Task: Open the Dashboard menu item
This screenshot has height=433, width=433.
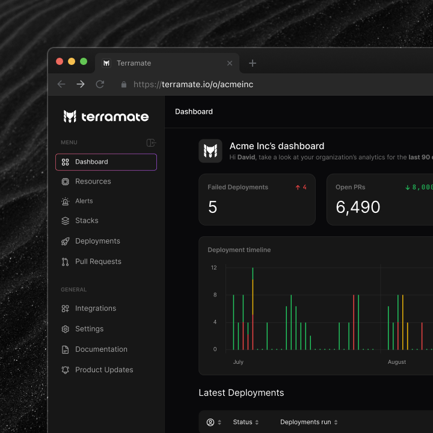Action: tap(106, 162)
